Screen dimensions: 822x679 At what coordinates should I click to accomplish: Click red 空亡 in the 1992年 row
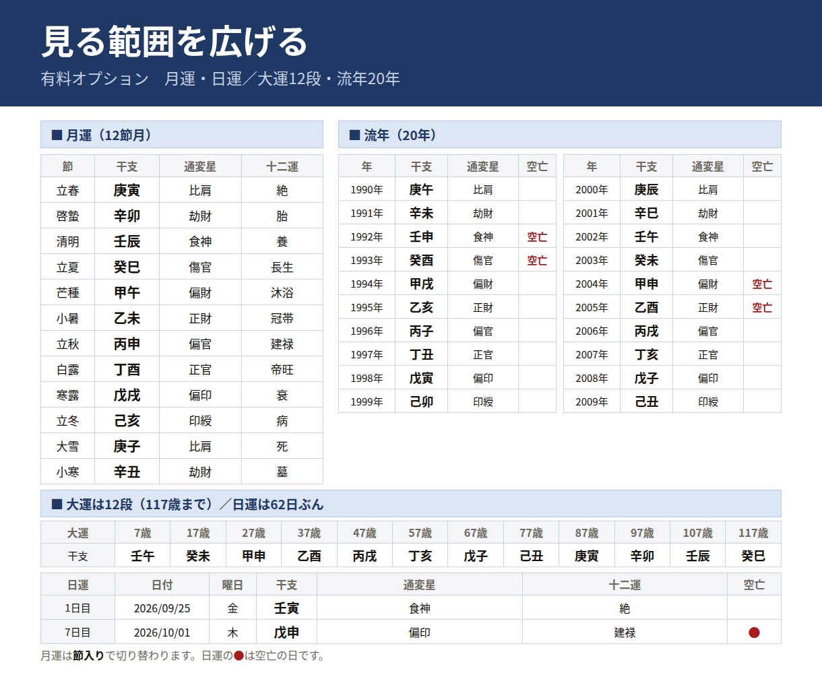[x=537, y=237]
